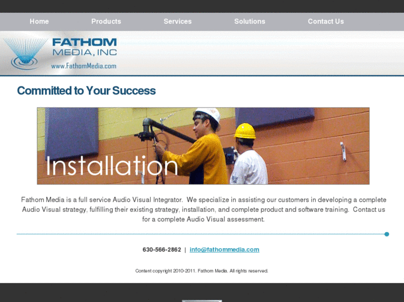The width and height of the screenshot is (404, 302).
Task: Select Solutions in the navigation bar
Action: [250, 21]
